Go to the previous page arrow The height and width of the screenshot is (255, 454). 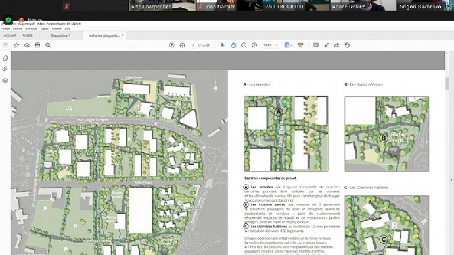171,45
